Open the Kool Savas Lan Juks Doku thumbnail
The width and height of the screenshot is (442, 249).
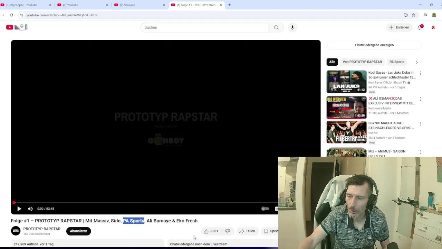pos(346,82)
